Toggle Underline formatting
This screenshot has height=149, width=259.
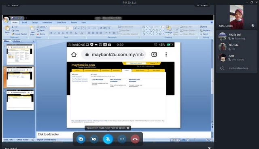coord(59,33)
